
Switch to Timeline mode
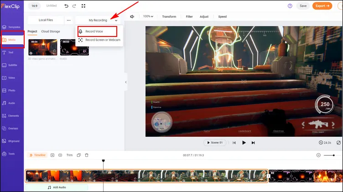coord(37,155)
